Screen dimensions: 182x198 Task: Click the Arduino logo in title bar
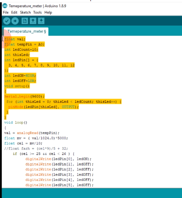(x=5, y=6)
